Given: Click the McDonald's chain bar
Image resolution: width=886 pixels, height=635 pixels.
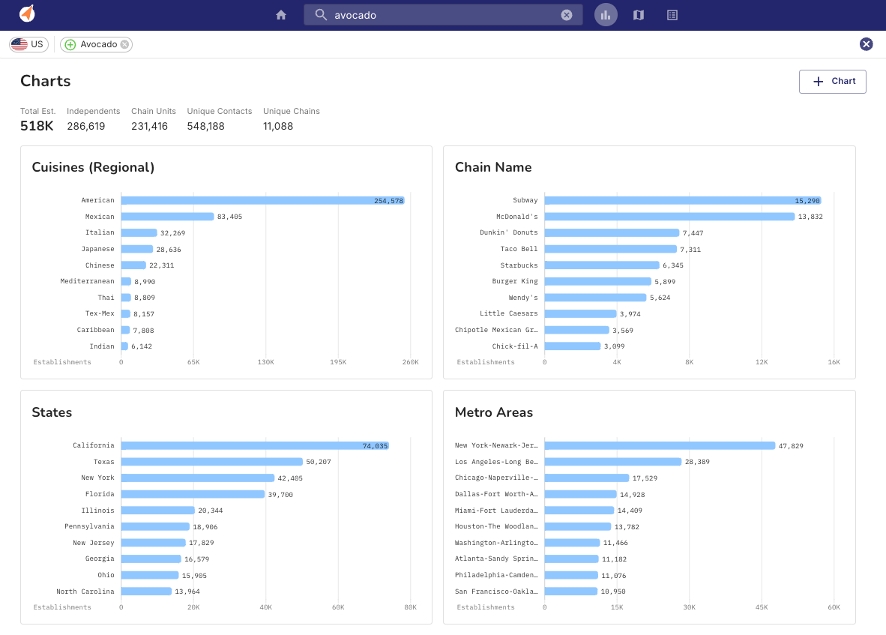Looking at the screenshot, I should (669, 217).
